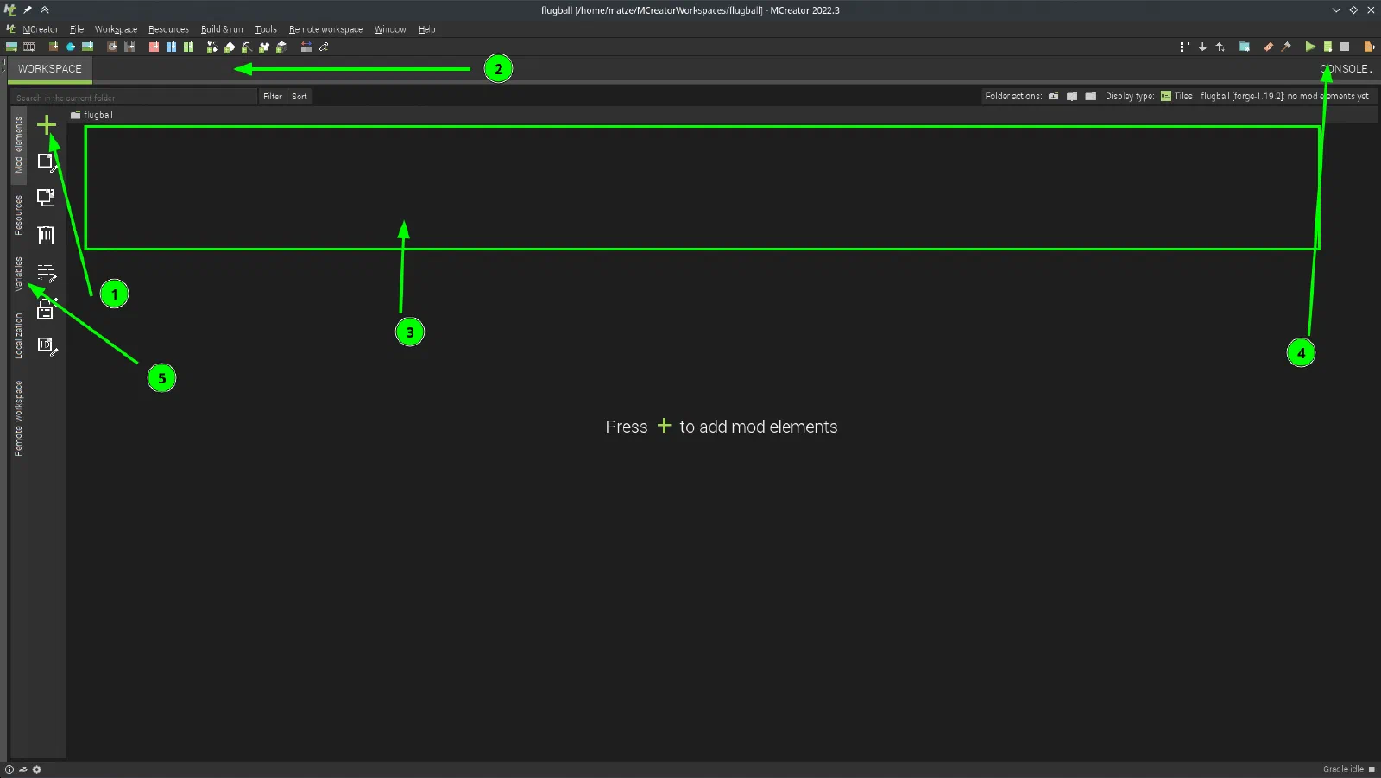
Task: Click the info icon in bottom status bar
Action: tap(9, 769)
